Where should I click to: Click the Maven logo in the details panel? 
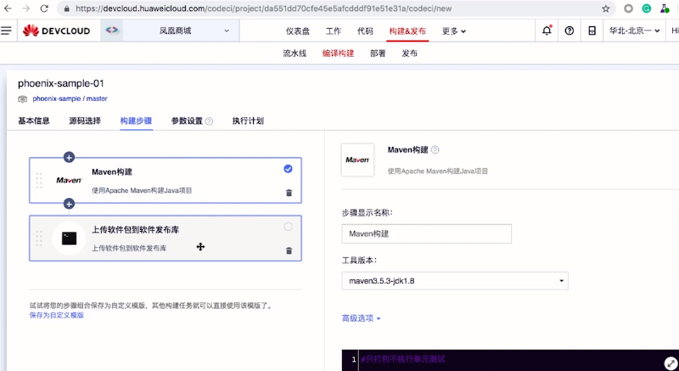(x=357, y=160)
